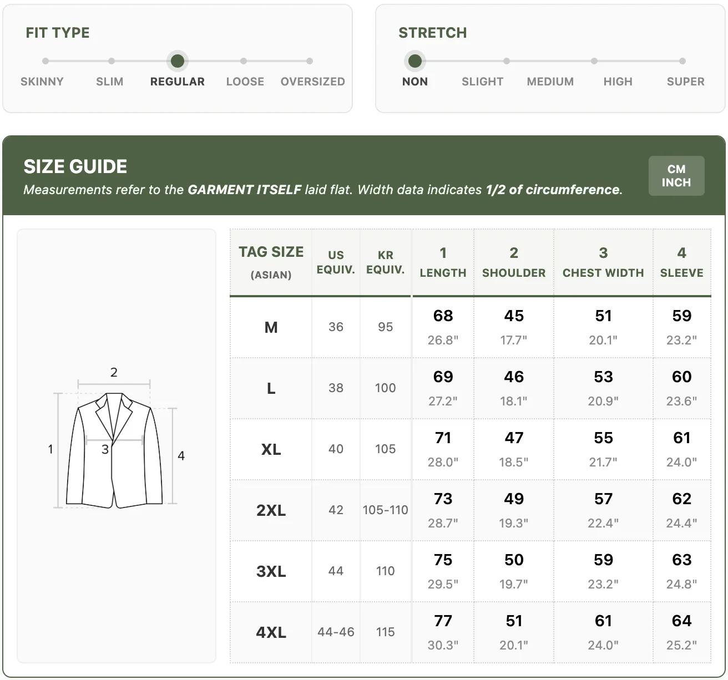This screenshot has width=728, height=680.
Task: Click the 2XL shoulder value 49
Action: (x=514, y=499)
